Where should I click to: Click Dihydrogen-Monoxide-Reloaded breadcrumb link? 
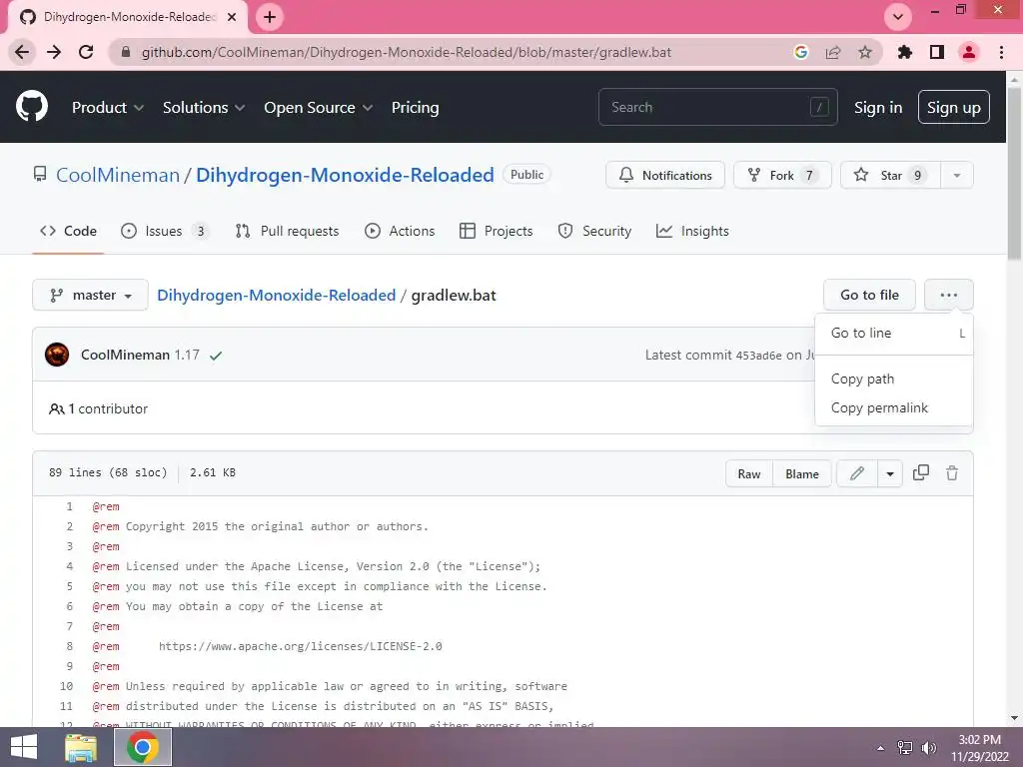click(x=277, y=295)
